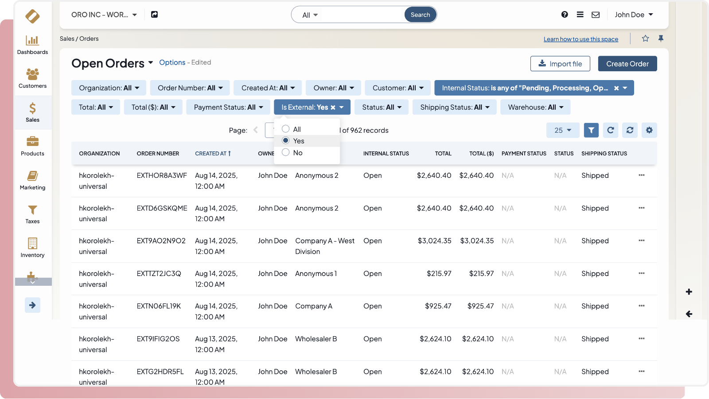Image resolution: width=709 pixels, height=399 pixels.
Task: Pin this page with the pin icon
Action: click(661, 38)
